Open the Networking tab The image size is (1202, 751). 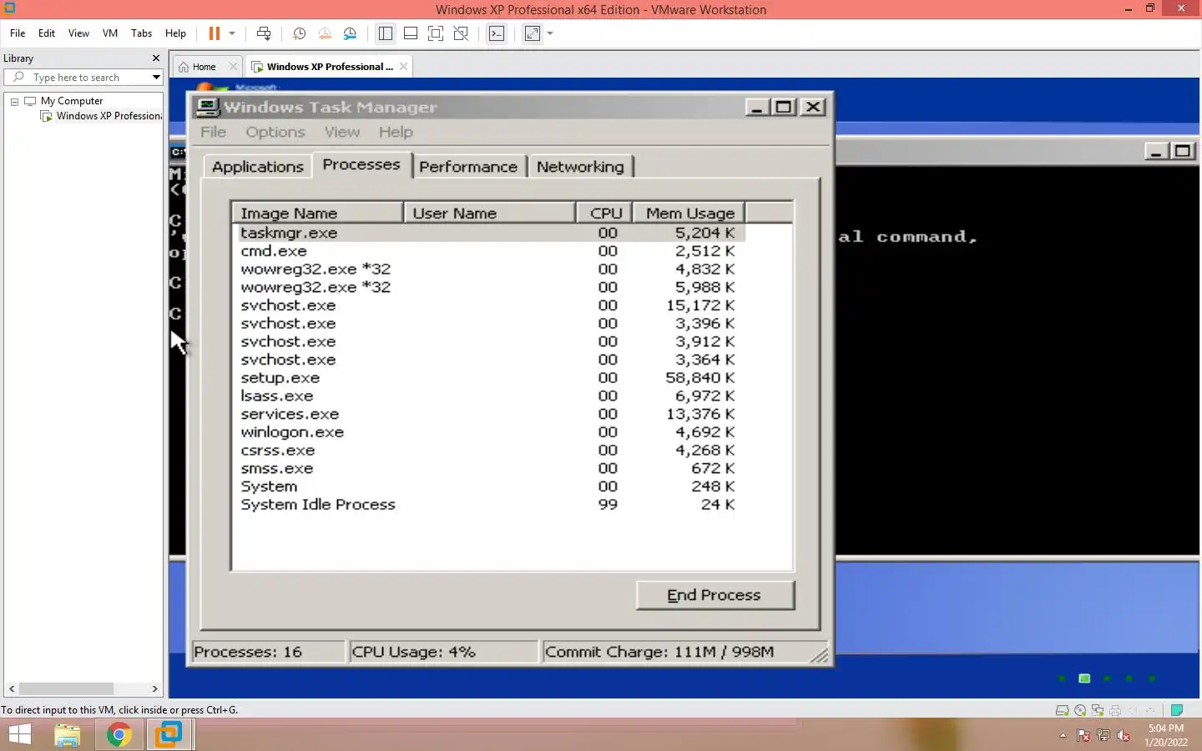tap(580, 167)
